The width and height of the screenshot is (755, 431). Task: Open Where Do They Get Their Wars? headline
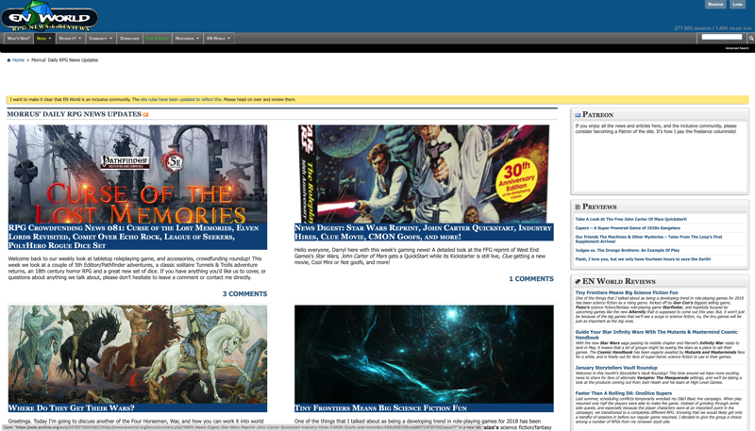(x=72, y=408)
